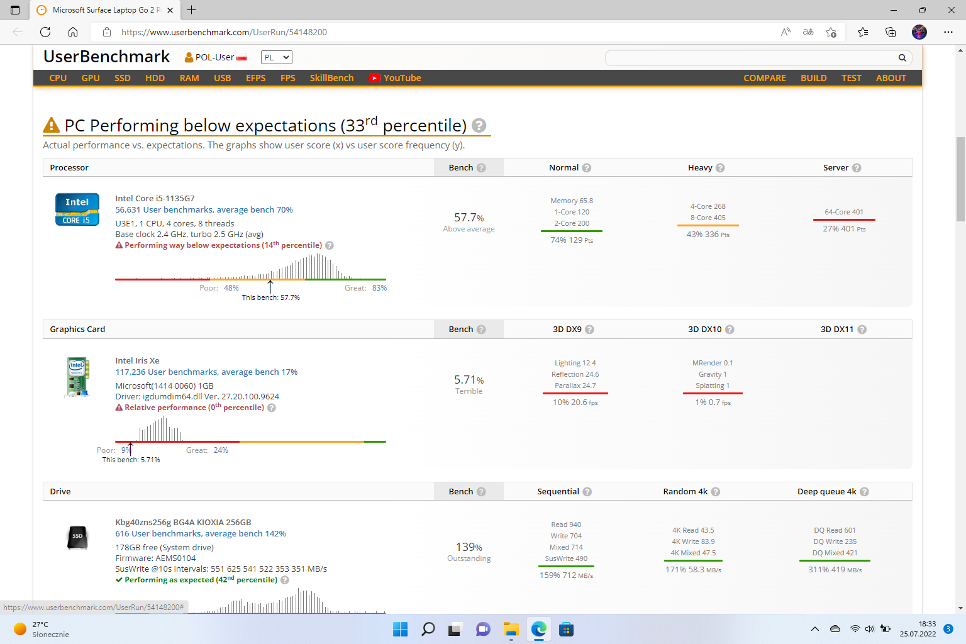The height and width of the screenshot is (644, 966).
Task: Click the SSD drive icon
Action: 77,537
